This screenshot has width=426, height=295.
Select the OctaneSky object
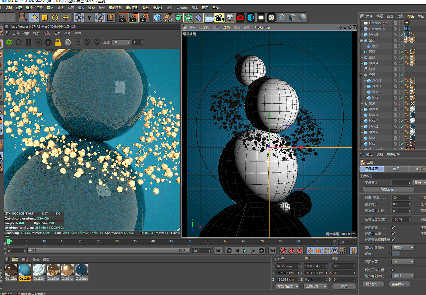tap(377, 29)
